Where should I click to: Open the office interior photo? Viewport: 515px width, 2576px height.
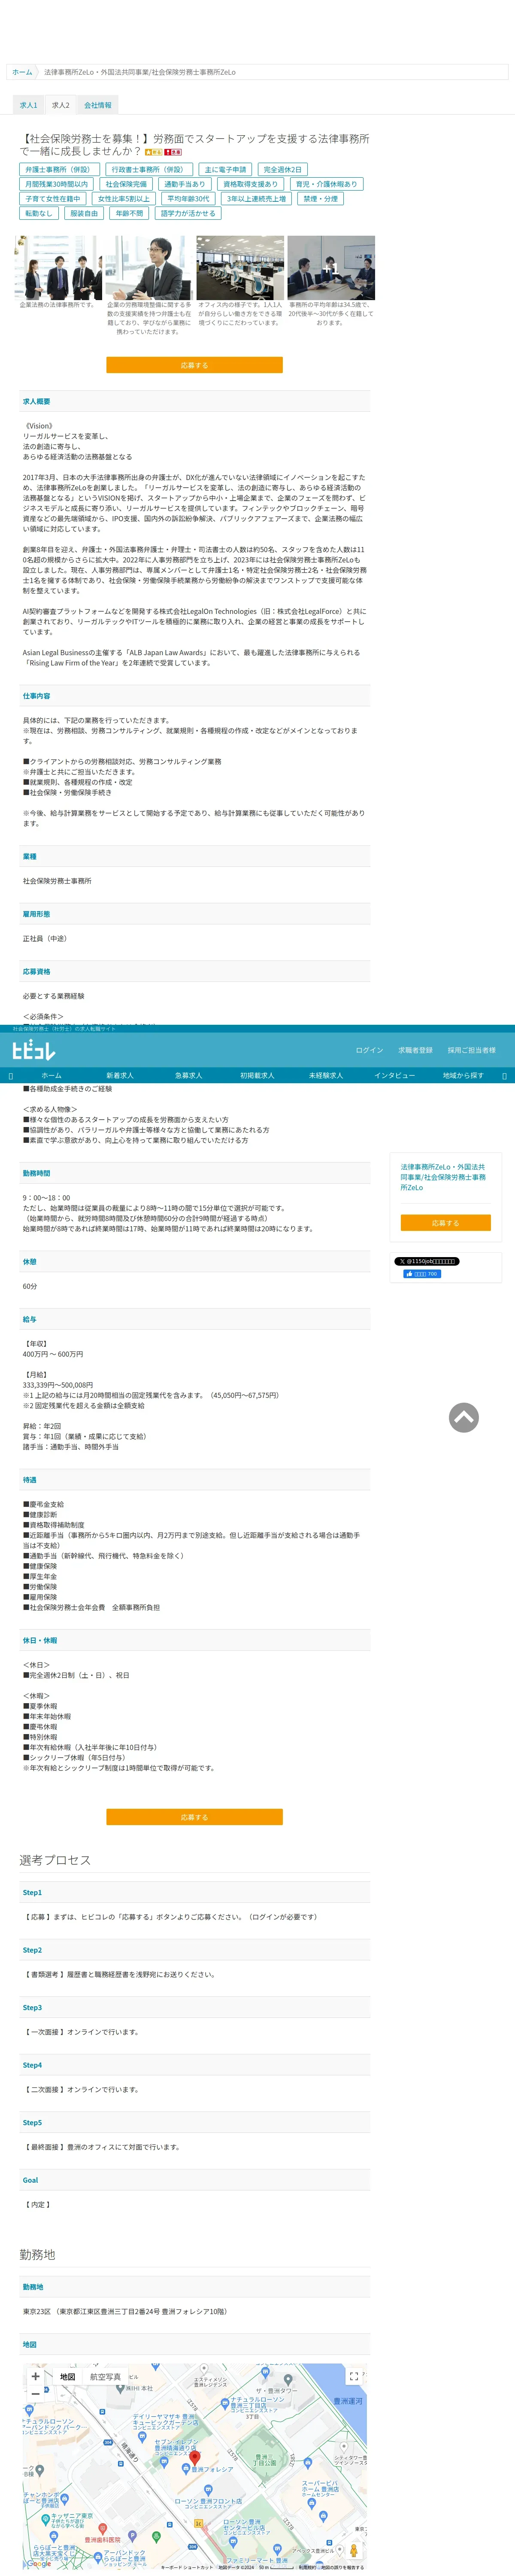(x=240, y=268)
